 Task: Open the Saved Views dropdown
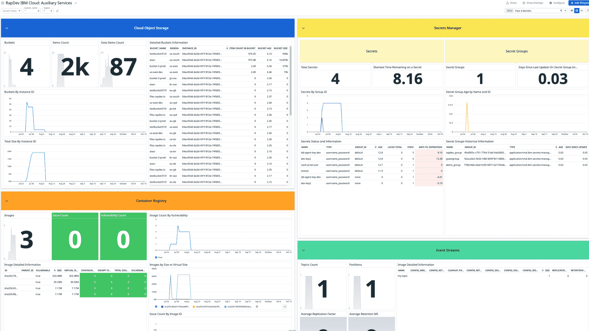[11, 11]
